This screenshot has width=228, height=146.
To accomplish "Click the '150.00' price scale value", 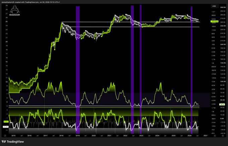I will (223, 63).
